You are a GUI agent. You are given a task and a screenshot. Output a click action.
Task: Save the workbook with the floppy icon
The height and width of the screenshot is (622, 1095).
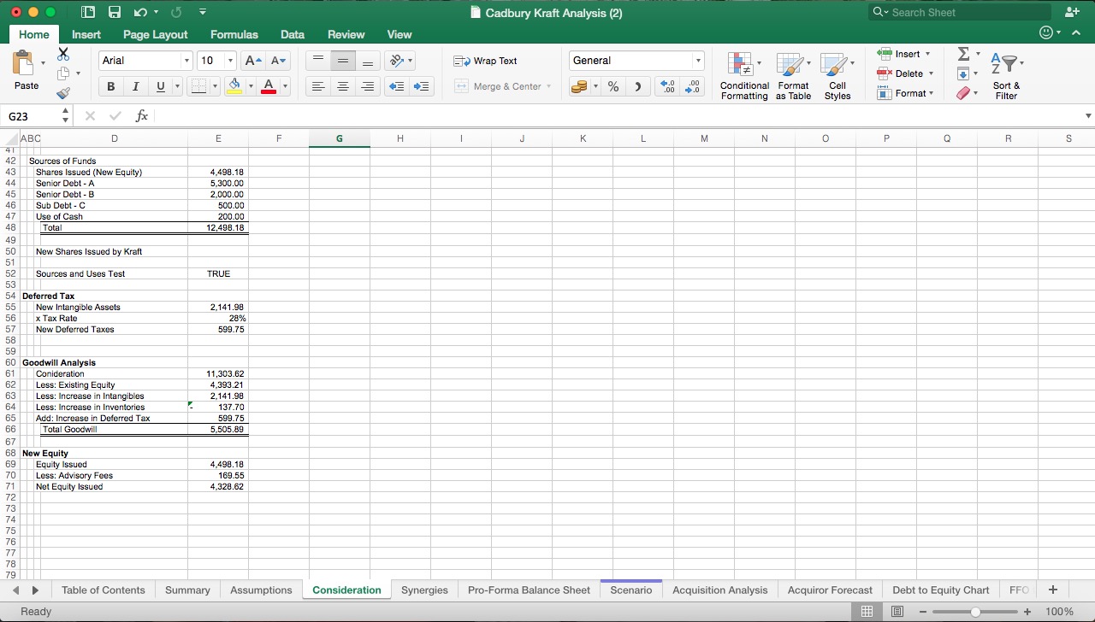click(115, 12)
